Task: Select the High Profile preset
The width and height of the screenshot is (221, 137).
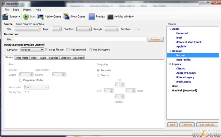Action: pos(183,60)
